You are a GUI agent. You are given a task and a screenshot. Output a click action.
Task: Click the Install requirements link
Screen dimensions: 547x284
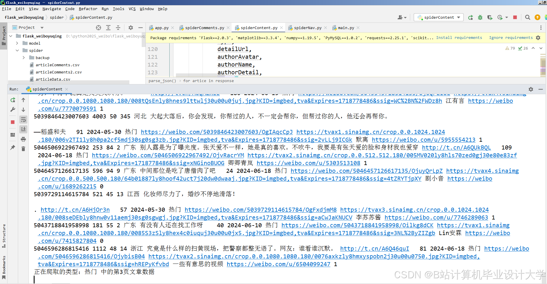(x=459, y=37)
